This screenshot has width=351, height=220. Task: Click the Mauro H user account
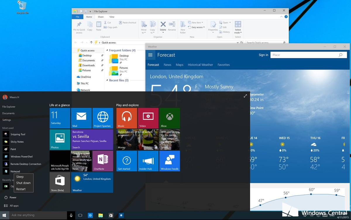click(x=11, y=97)
